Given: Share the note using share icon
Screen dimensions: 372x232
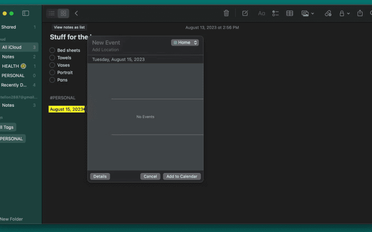Looking at the screenshot, I should [360, 13].
